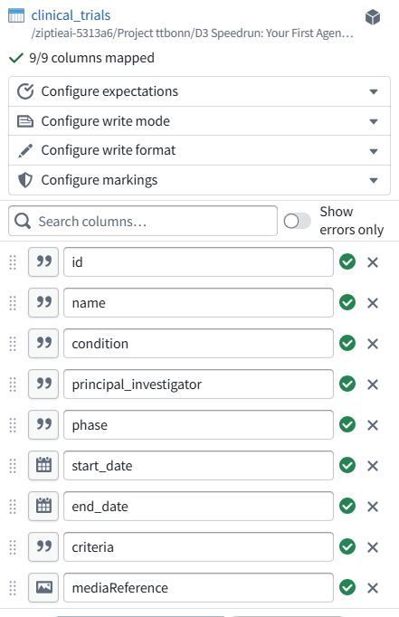This screenshot has width=399, height=617.
Task: Click the Search columns field
Action: point(143,221)
